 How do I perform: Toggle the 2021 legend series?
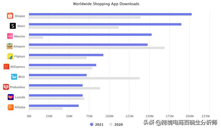(x=97, y=125)
